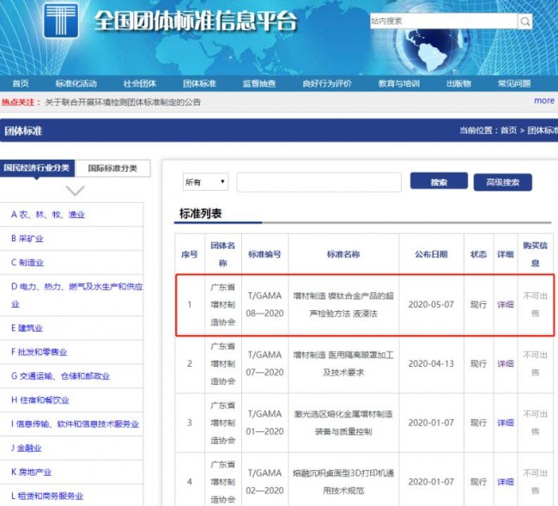This screenshot has height=506, width=558.
Task: Expand the category chevron below tabs
Action: [x=75, y=191]
